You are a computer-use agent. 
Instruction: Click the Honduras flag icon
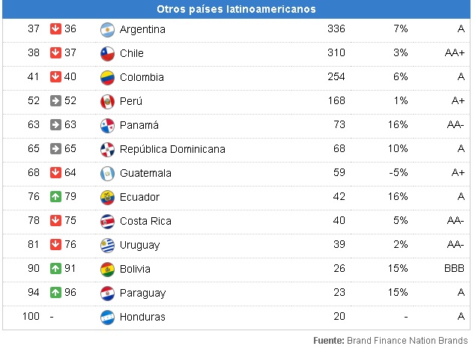[x=107, y=318]
